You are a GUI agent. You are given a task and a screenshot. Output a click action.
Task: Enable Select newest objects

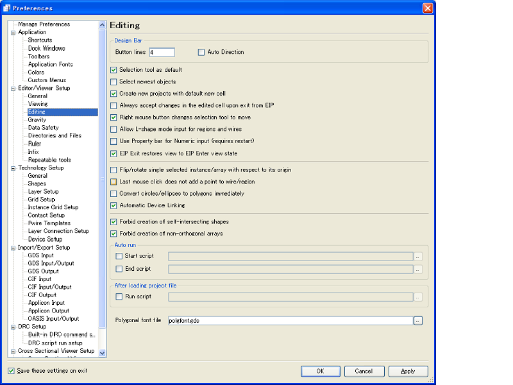114,82
